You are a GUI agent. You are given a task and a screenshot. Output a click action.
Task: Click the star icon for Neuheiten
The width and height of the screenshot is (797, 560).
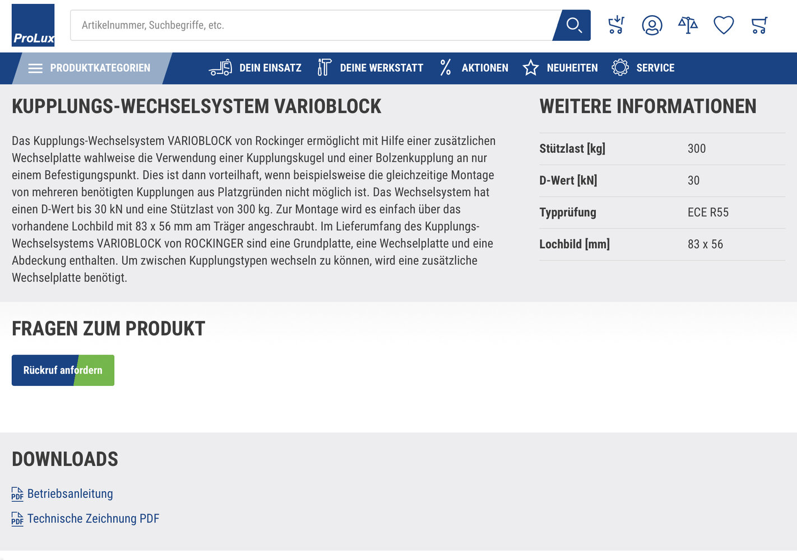(x=531, y=68)
